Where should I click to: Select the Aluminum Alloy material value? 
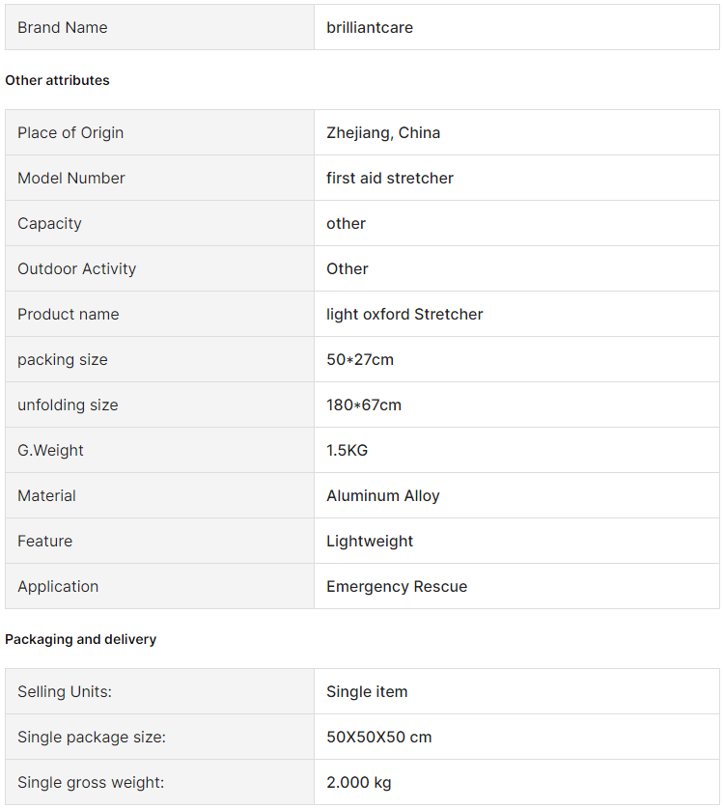[383, 496]
